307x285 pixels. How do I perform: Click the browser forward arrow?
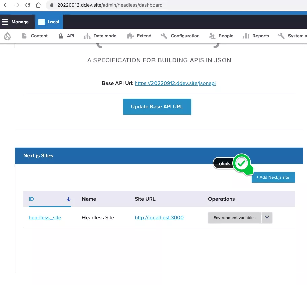click(17, 5)
